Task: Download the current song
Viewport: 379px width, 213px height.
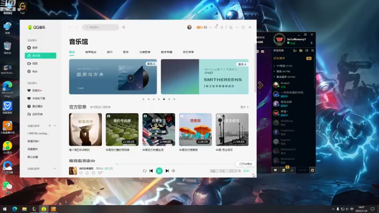Action: coord(87,173)
